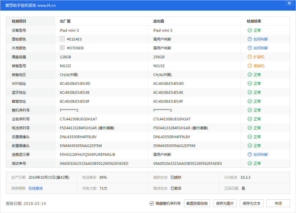Image resolution: width=296 pixels, height=213 pixels.
Task: Click the question-mark icon beside 液晶显示屏 row
Action: (250, 154)
